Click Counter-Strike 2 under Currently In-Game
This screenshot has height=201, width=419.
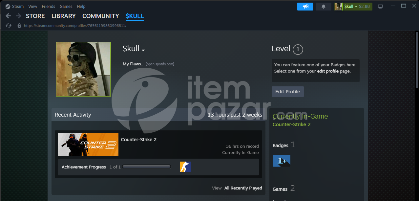point(292,124)
